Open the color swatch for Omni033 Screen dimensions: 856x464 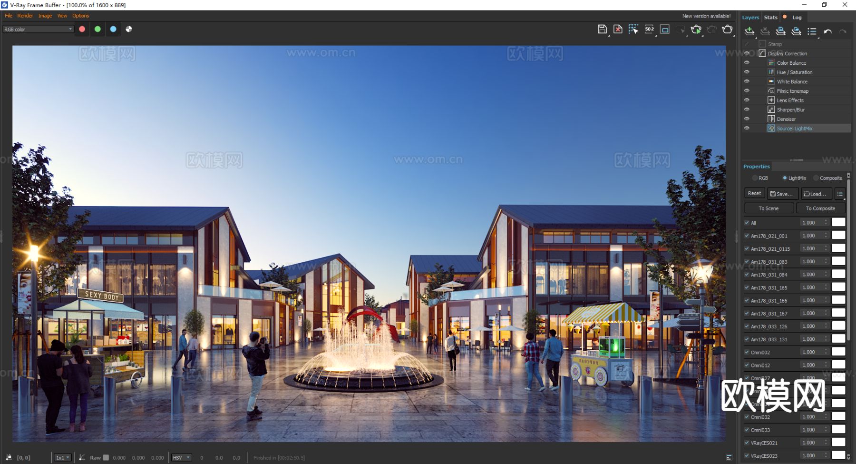(838, 429)
